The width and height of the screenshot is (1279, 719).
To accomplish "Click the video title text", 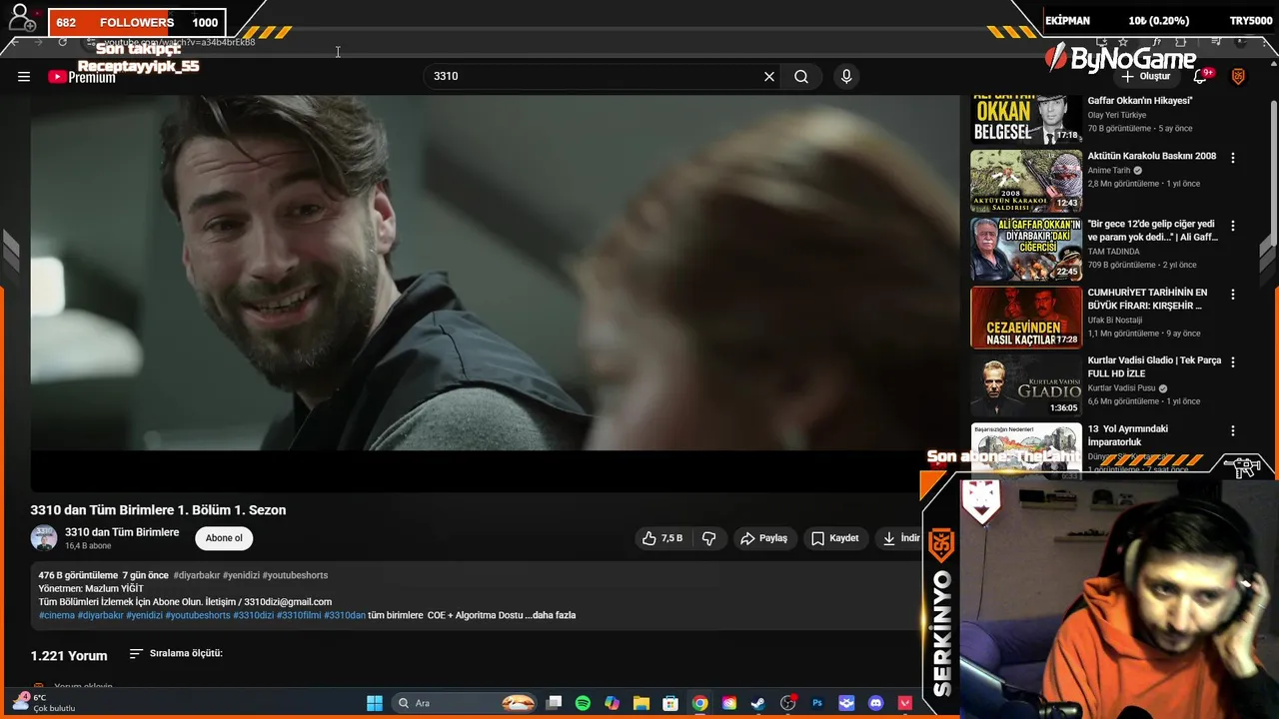I will pos(158,510).
